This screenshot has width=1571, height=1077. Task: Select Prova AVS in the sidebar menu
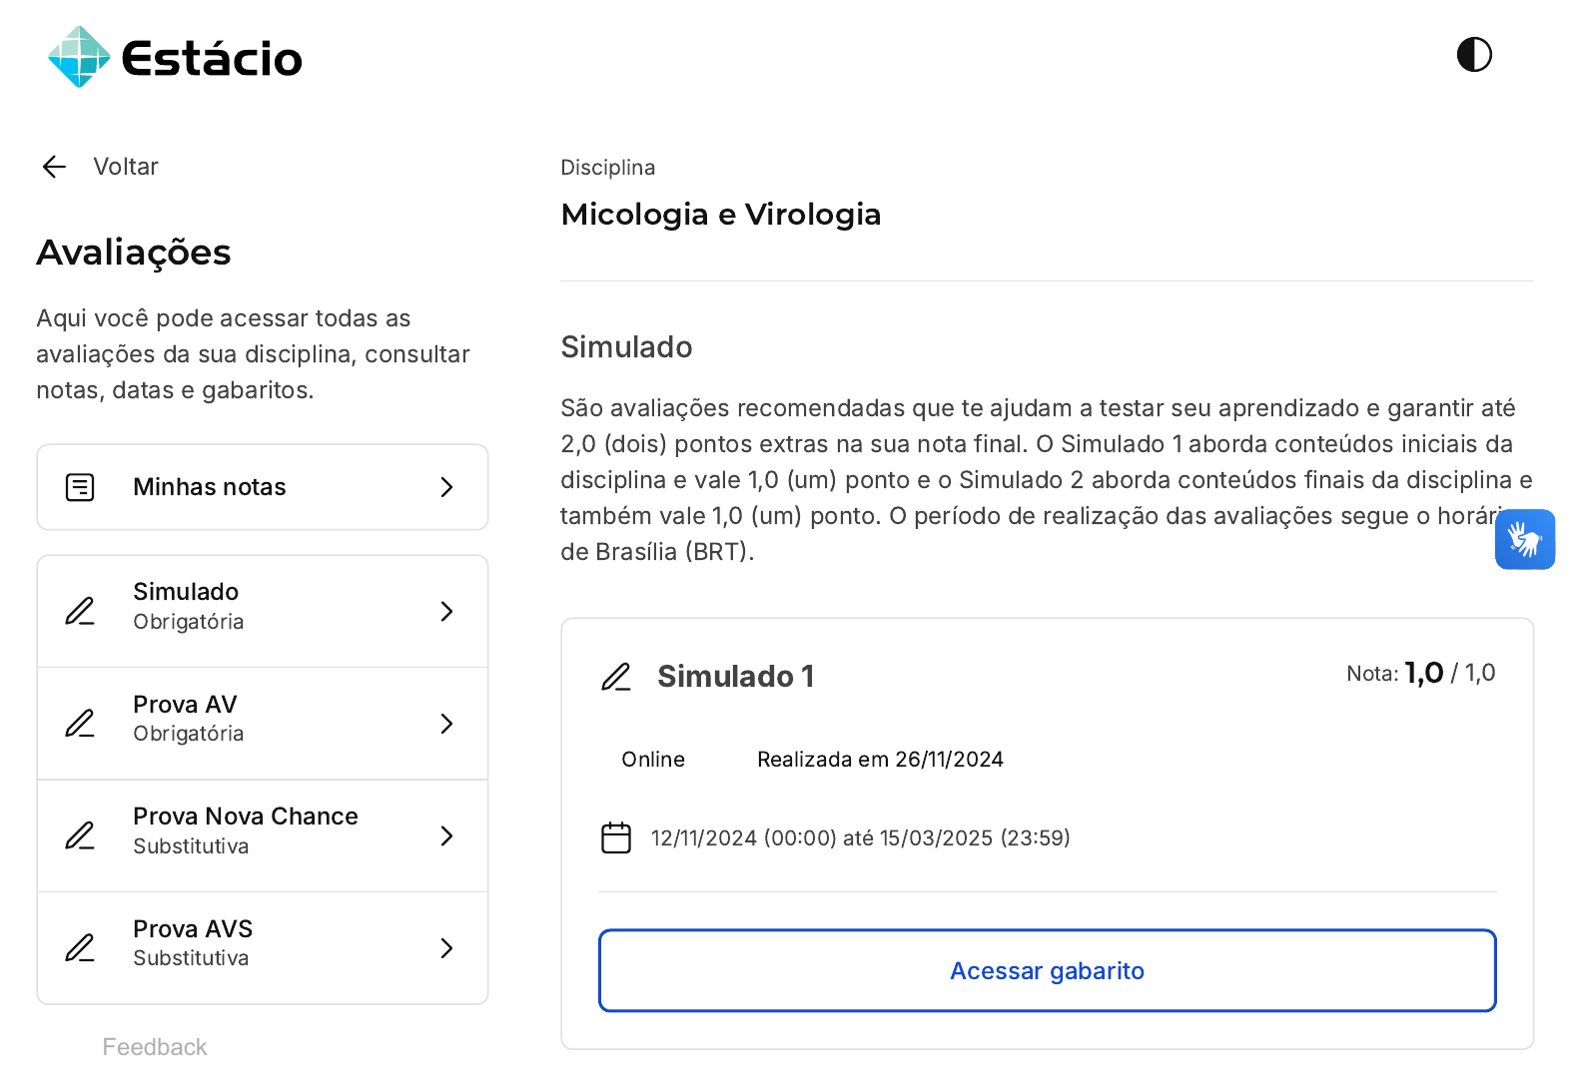(x=193, y=942)
